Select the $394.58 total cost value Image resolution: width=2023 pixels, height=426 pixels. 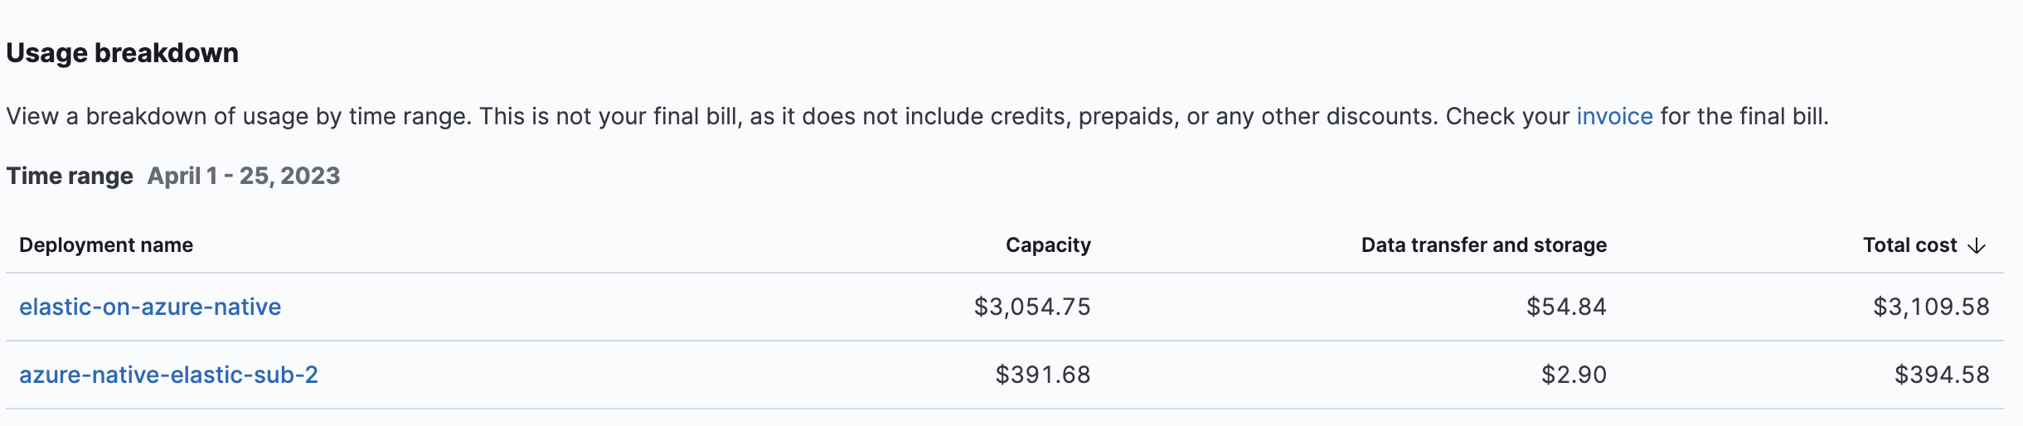point(1942,375)
